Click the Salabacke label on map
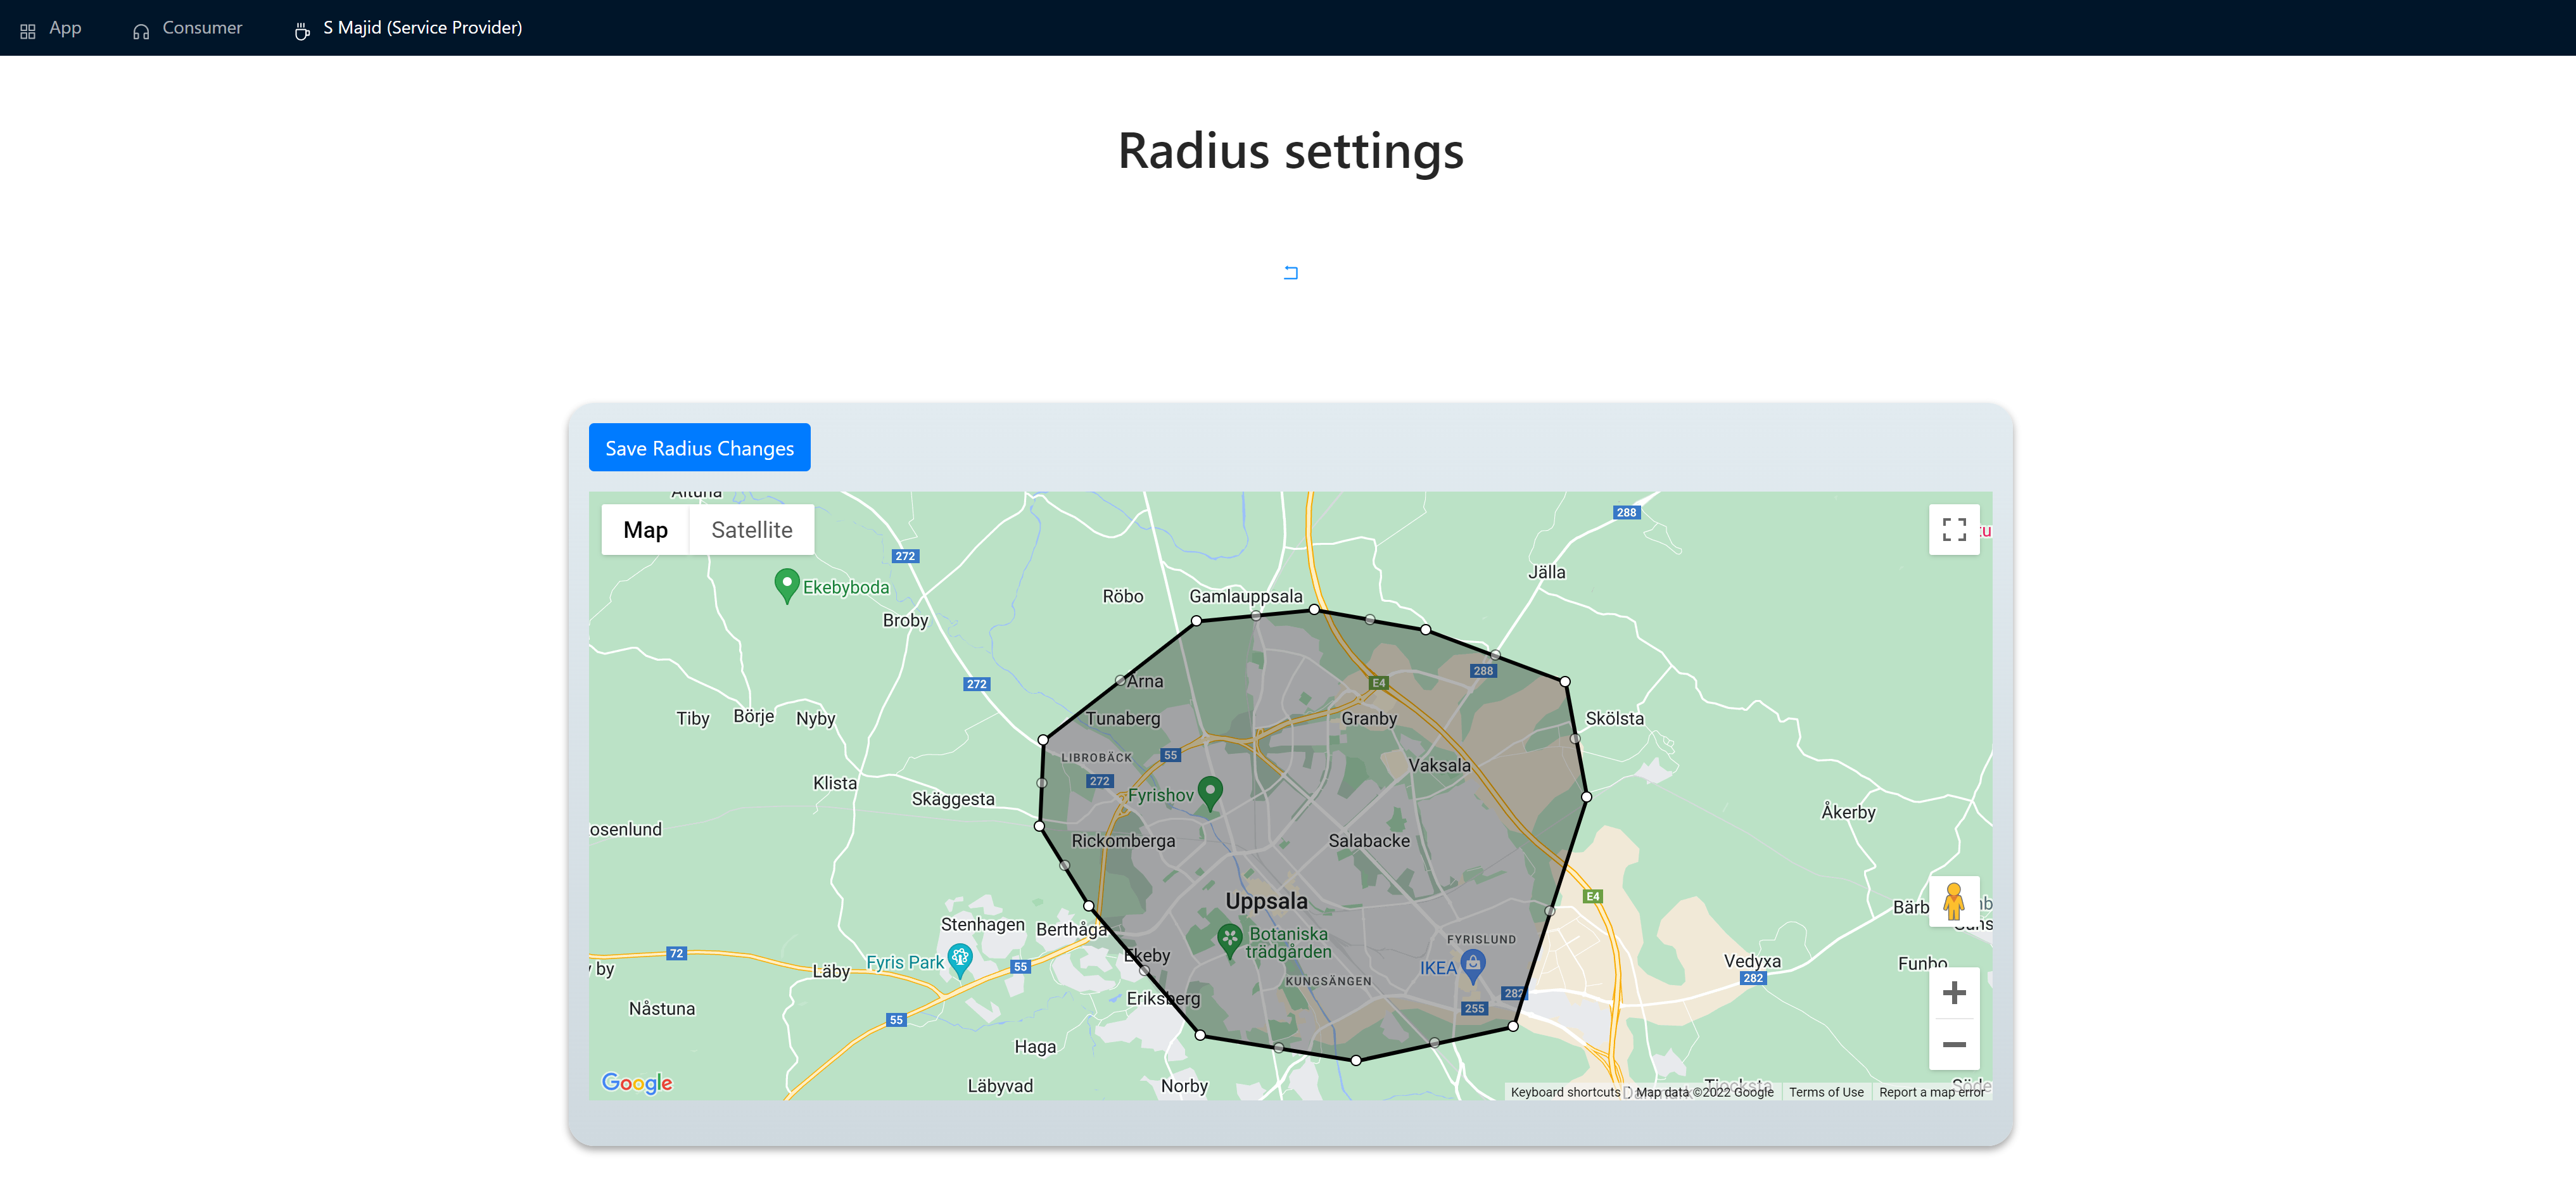The image size is (2576, 1184). click(x=1369, y=841)
